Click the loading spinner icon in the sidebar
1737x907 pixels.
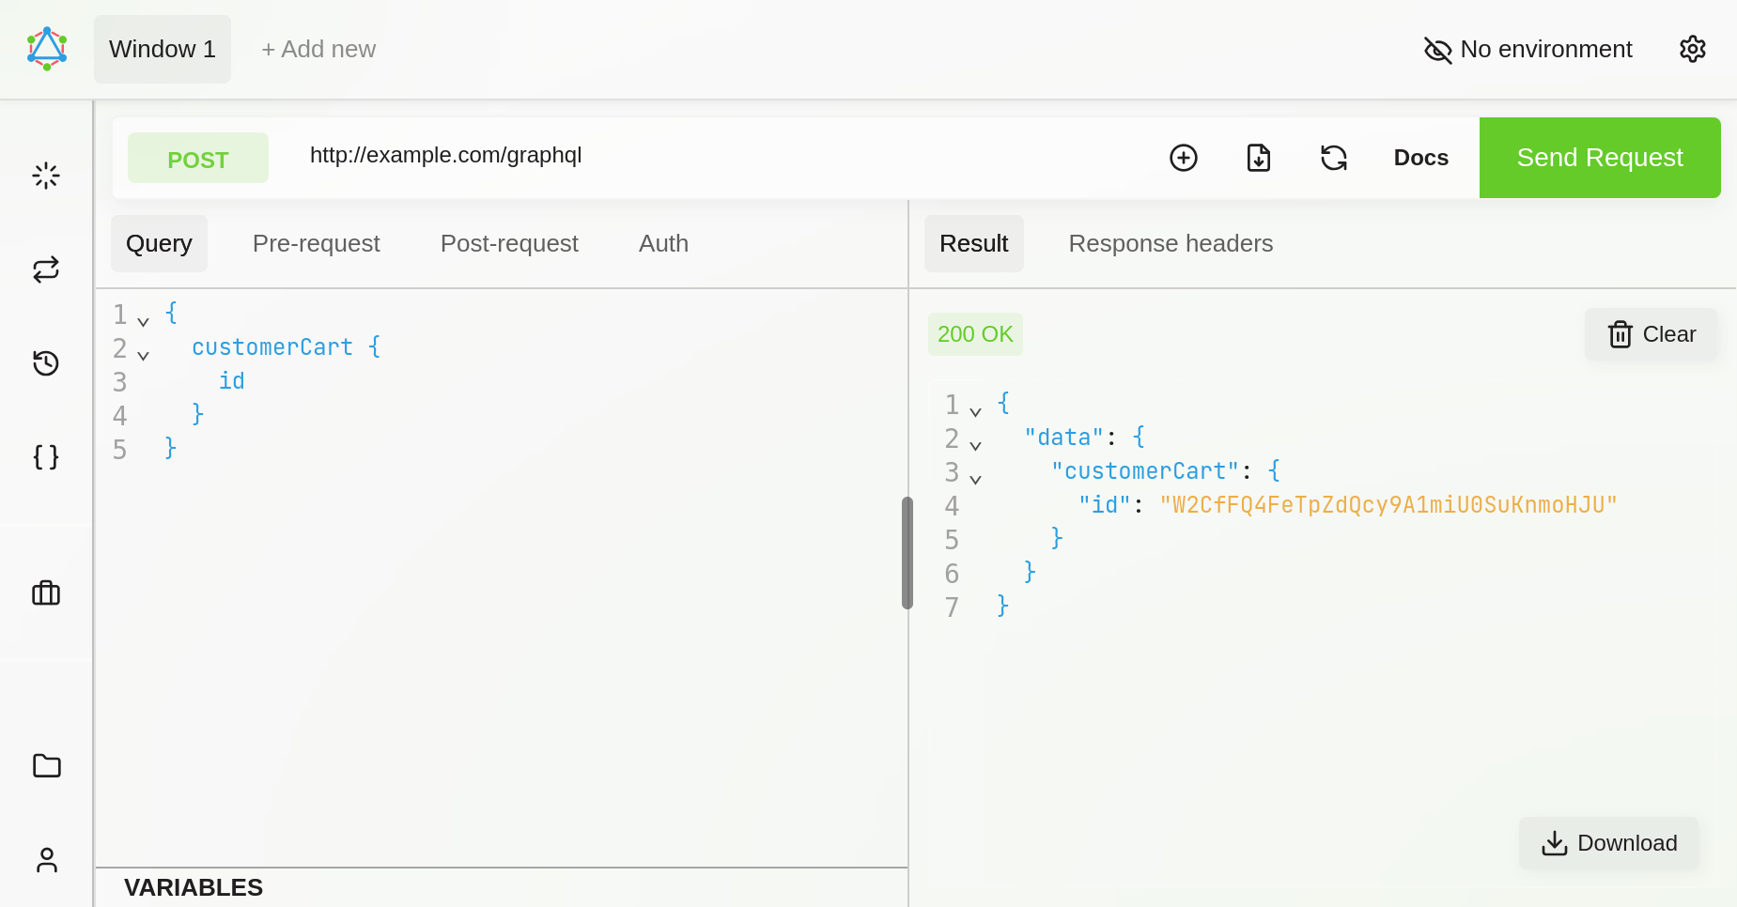click(x=46, y=176)
